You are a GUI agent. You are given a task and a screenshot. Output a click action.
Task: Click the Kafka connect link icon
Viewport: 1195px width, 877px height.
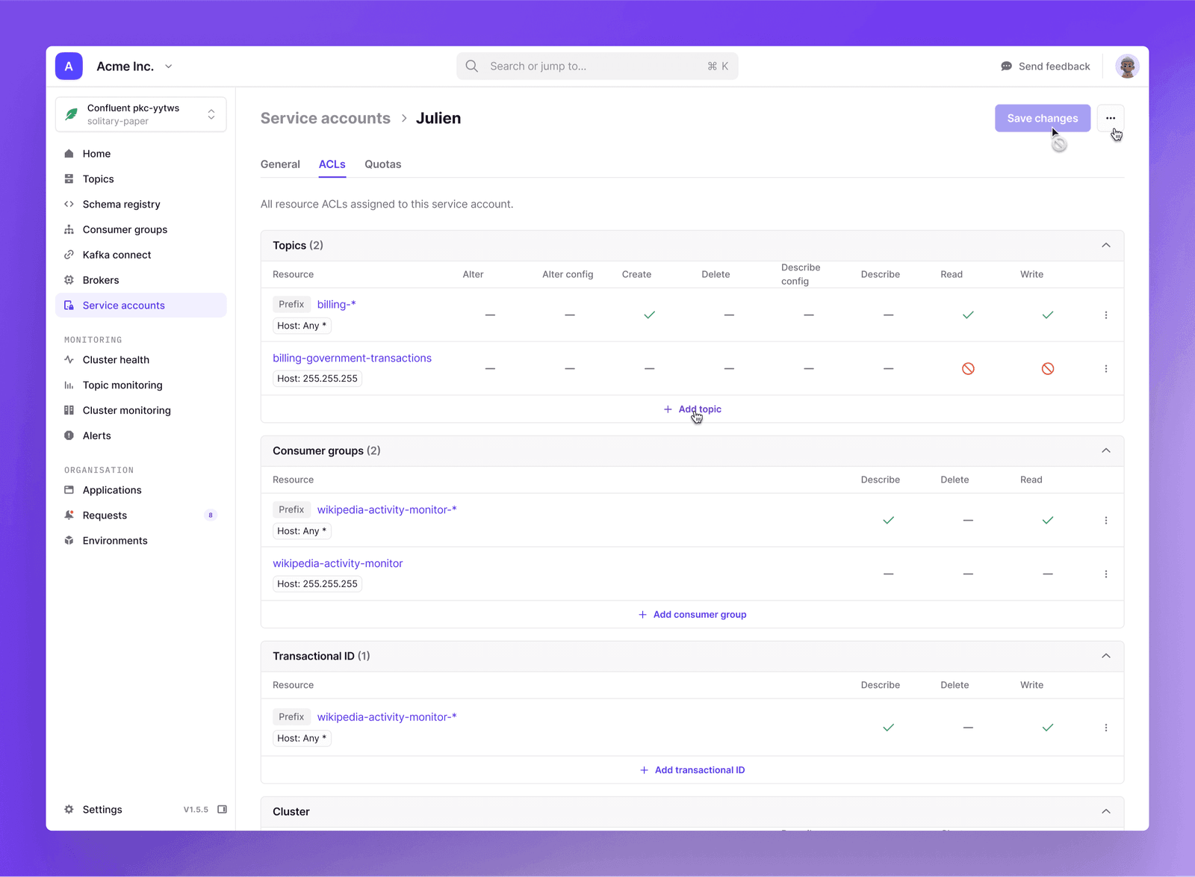(x=69, y=255)
